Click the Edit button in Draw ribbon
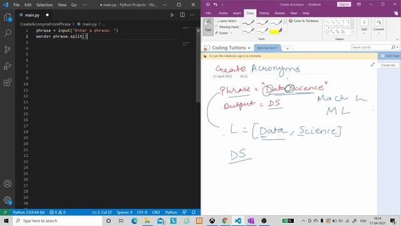This screenshot has width=401, height=226. click(x=364, y=26)
